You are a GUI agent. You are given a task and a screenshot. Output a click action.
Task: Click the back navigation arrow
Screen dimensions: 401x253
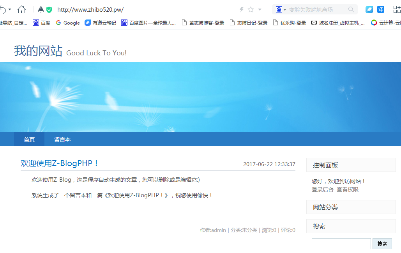click(3, 9)
